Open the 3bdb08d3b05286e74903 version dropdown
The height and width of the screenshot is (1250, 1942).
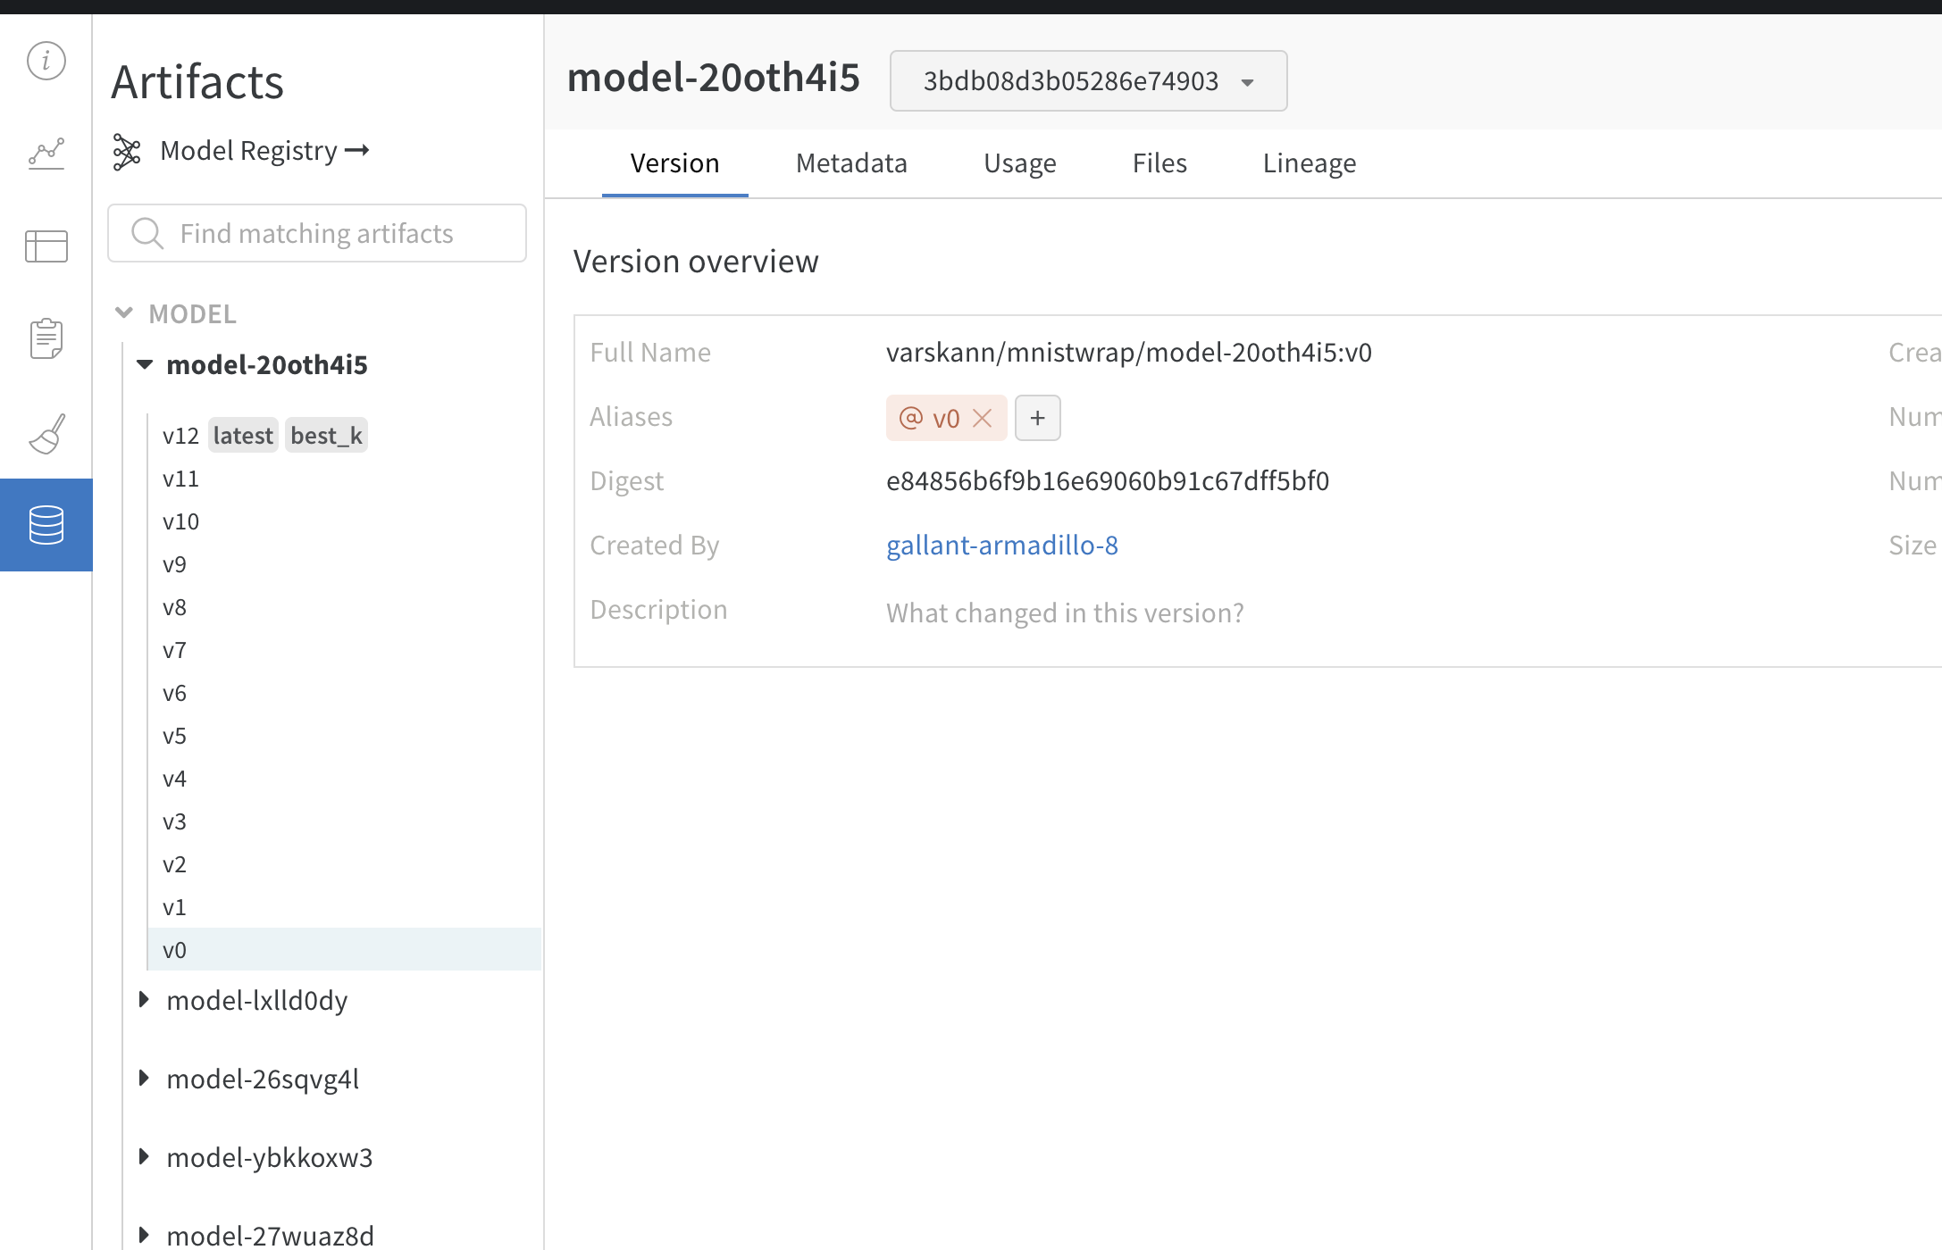(x=1087, y=81)
